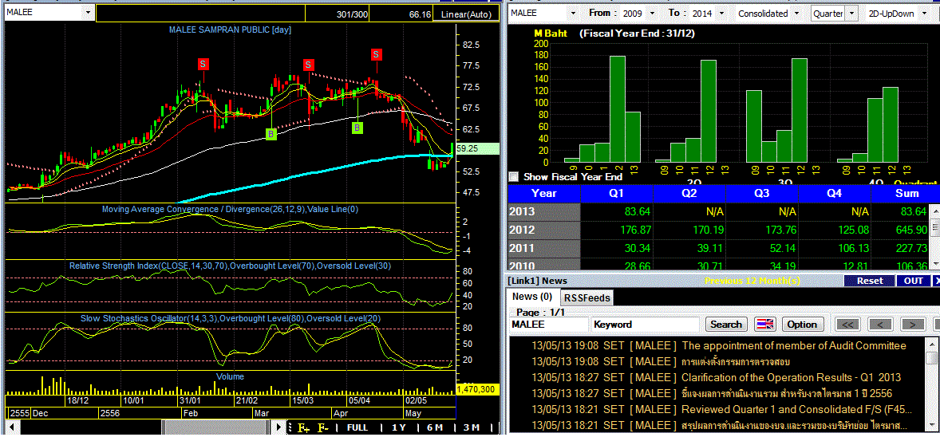
Task: Click the Keyword input field
Action: point(645,325)
